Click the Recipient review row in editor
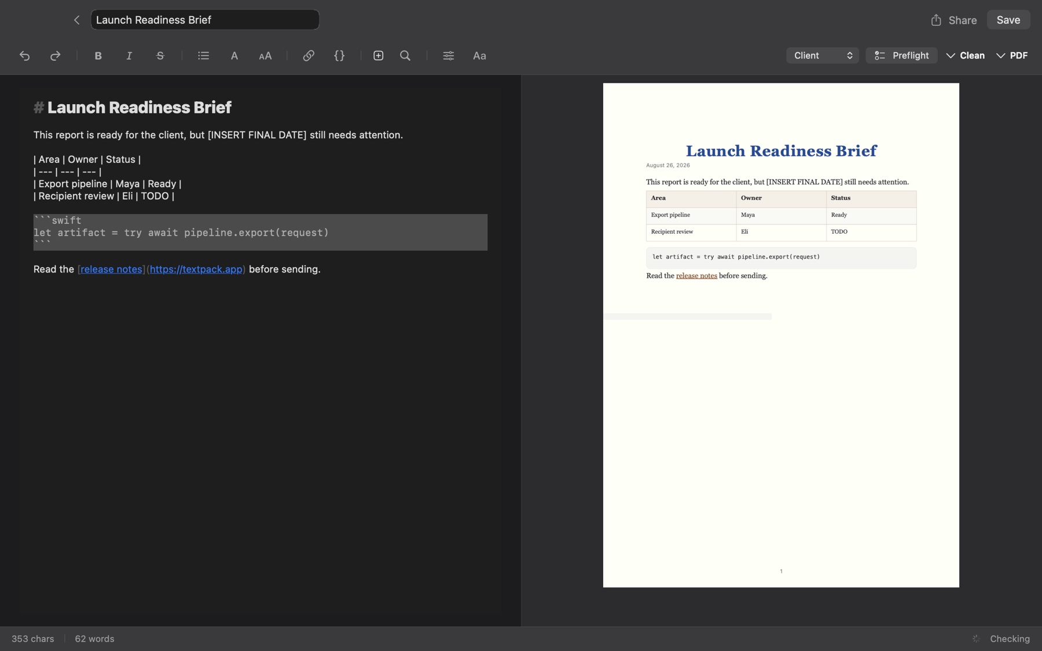 (x=104, y=196)
